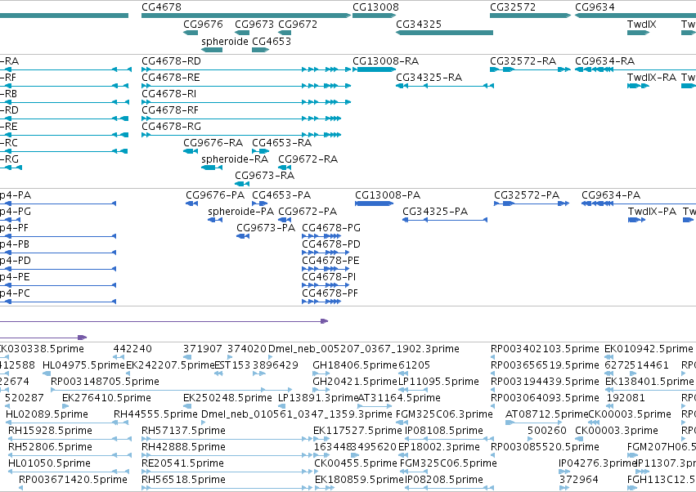Click protein CG13008-PA label
This screenshot has height=492, width=696.
point(388,195)
